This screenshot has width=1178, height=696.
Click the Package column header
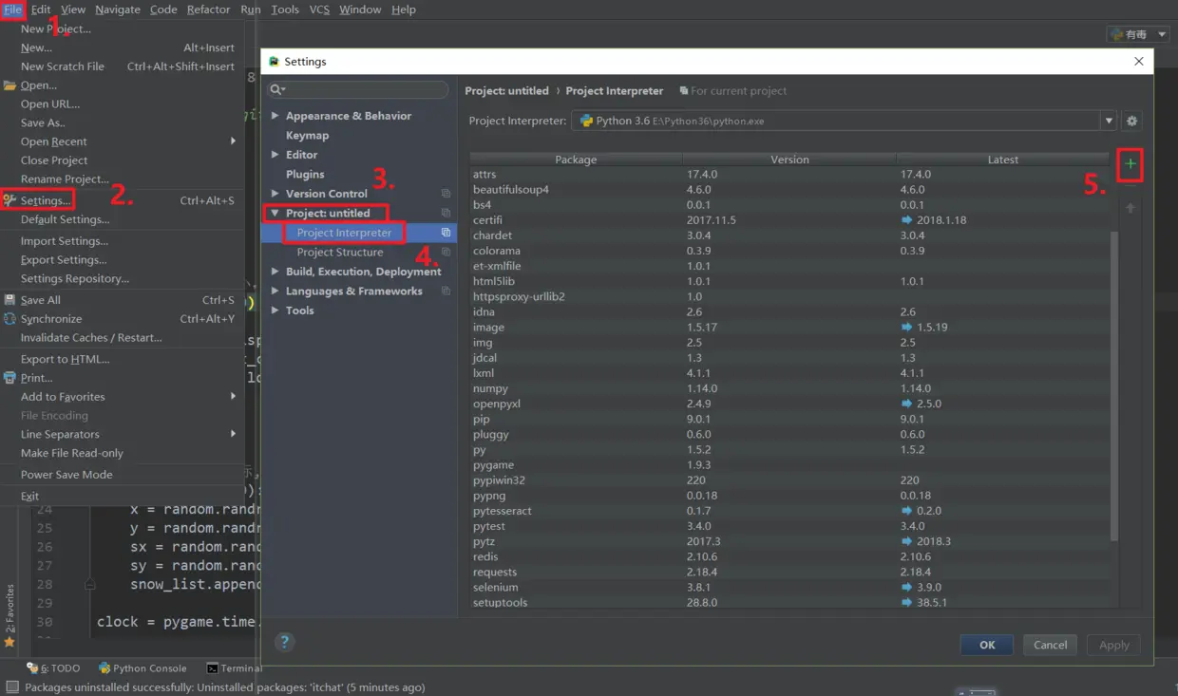[x=576, y=160]
